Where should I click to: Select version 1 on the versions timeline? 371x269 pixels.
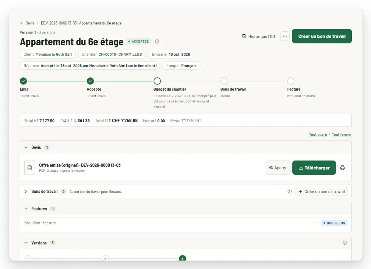point(28,259)
